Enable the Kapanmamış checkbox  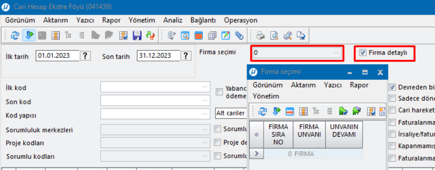coord(392,146)
